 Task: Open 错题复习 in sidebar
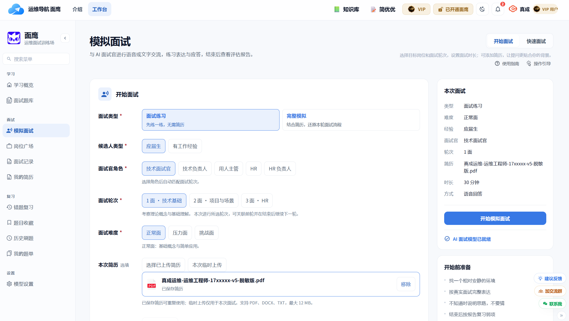point(36,207)
